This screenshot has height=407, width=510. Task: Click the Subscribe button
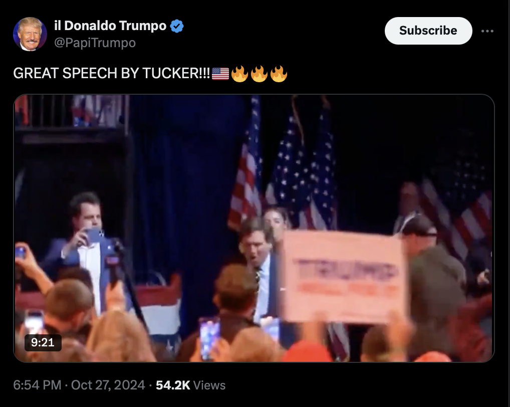(x=428, y=31)
